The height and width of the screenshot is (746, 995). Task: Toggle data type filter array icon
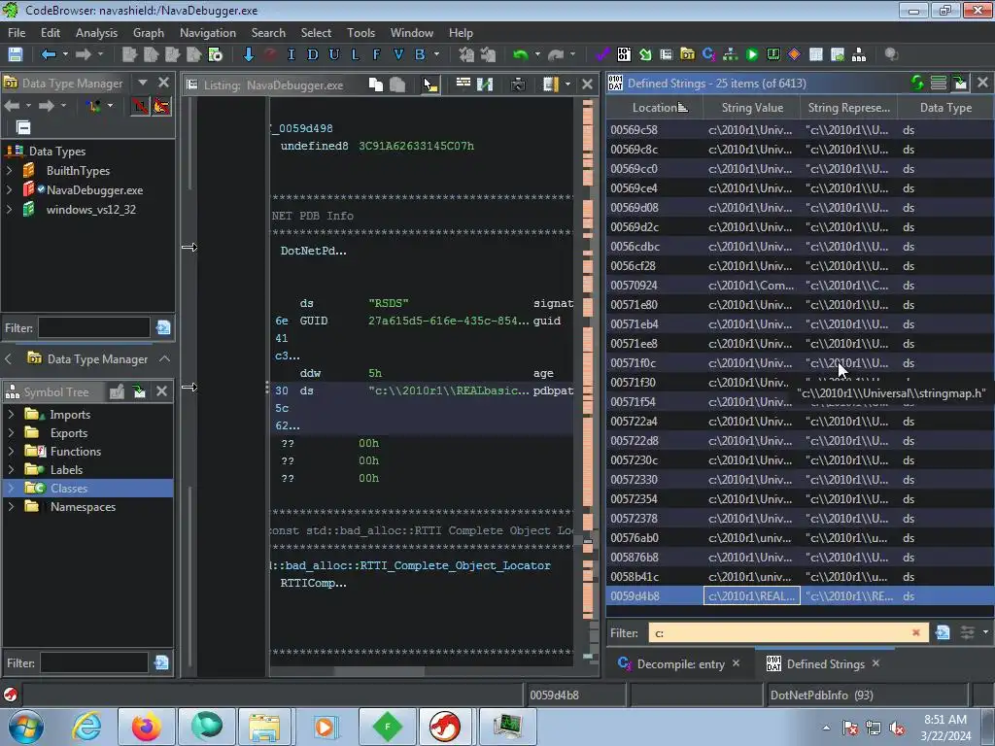coord(140,106)
